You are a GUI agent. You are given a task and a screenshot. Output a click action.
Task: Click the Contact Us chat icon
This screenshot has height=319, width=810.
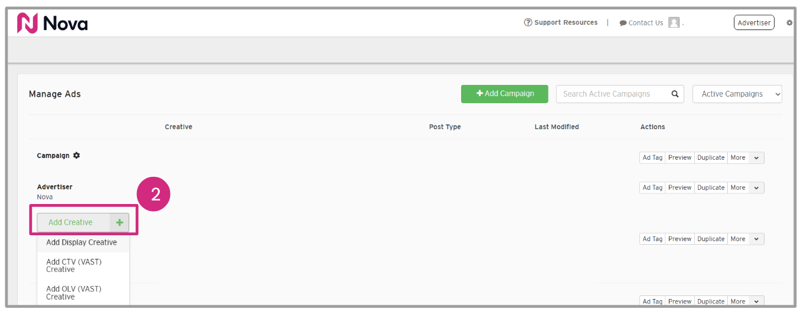click(x=623, y=24)
